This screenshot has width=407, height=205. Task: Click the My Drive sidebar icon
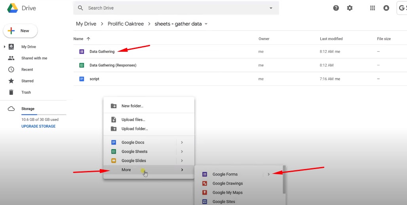(x=11, y=47)
